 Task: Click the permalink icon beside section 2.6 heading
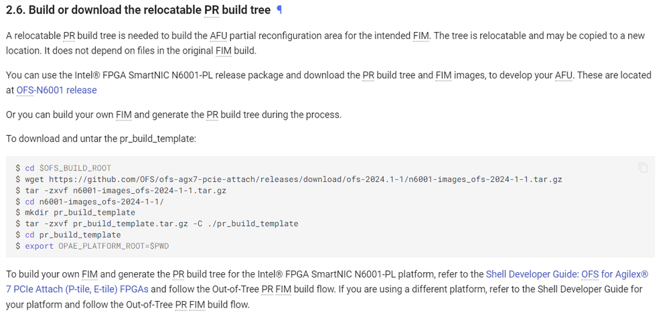click(279, 10)
